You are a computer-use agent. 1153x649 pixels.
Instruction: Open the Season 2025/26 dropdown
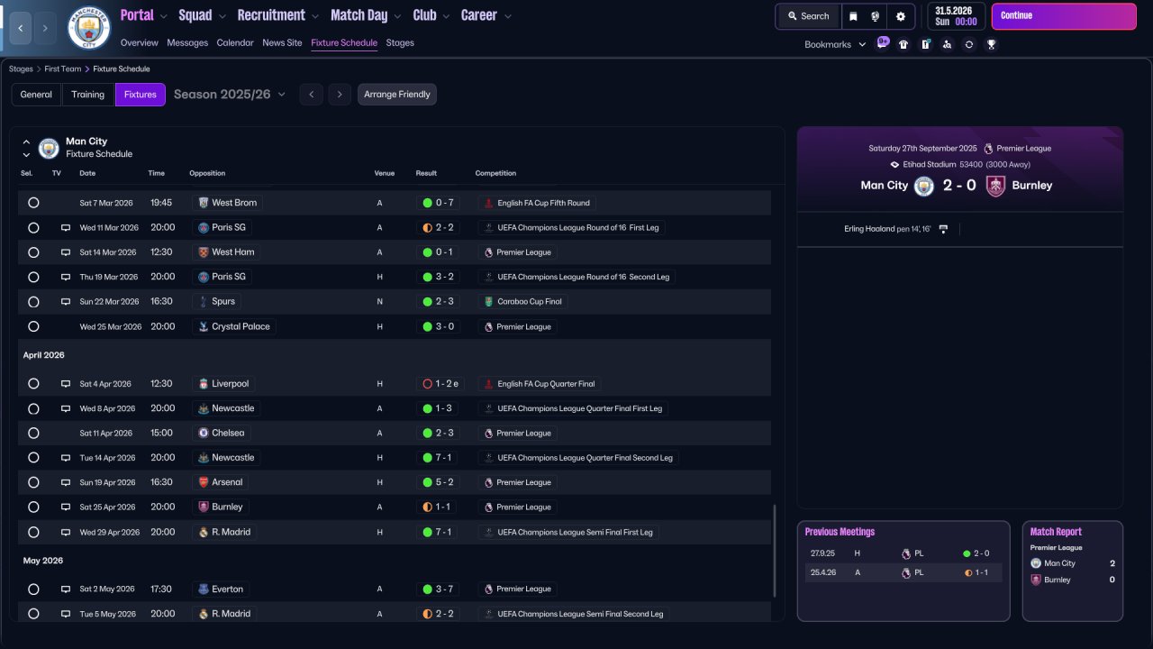coord(230,95)
